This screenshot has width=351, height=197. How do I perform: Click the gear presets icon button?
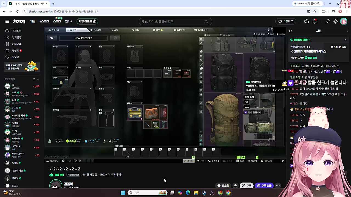52,38
